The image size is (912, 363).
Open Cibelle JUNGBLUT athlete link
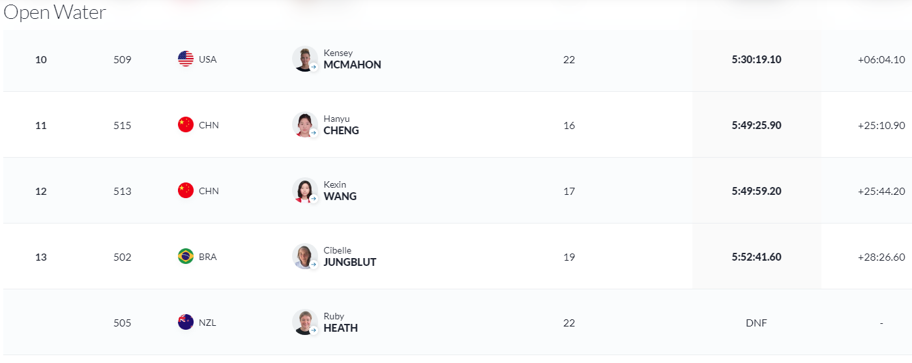click(x=350, y=257)
